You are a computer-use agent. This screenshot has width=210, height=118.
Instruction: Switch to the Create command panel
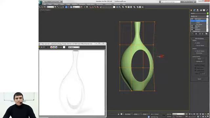[x=191, y=10]
